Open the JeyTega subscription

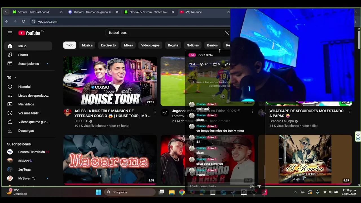[28, 169]
